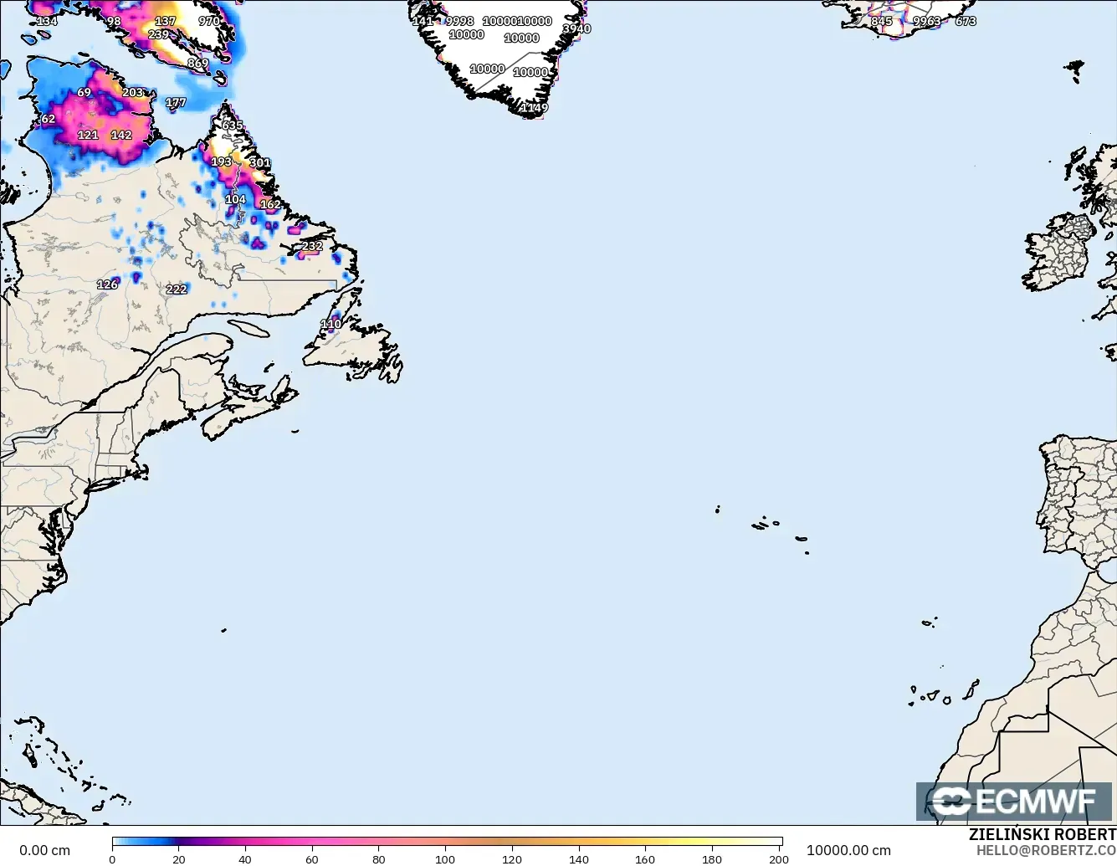This screenshot has width=1117, height=866.
Task: Click the 110 value on Newfoundland
Action: tap(331, 324)
